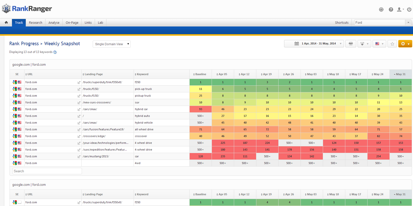Open the Single Domain View dropdown

point(111,44)
